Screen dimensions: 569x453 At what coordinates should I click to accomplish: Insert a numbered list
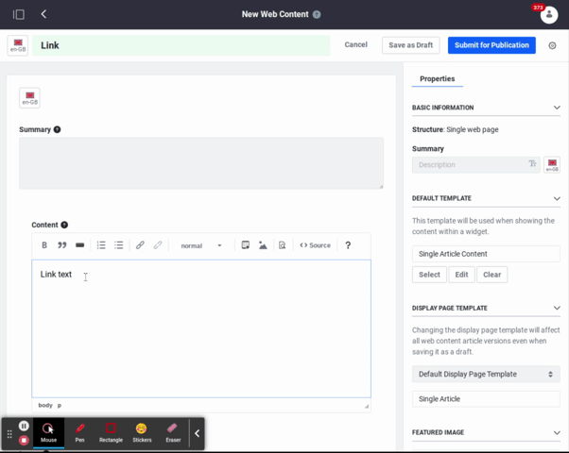101,245
